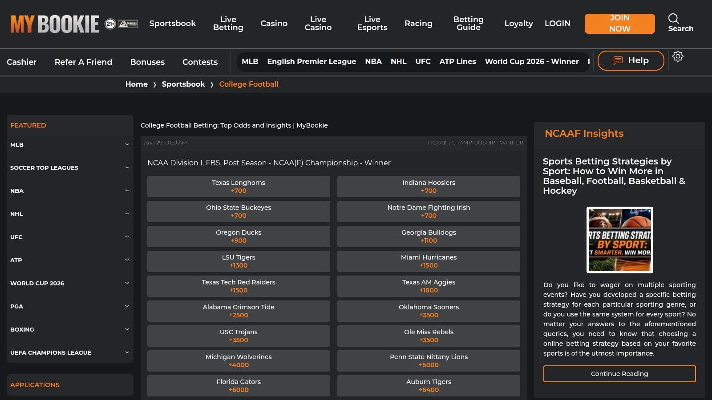
Task: Open the Sportsbook top menu
Action: click(x=173, y=24)
